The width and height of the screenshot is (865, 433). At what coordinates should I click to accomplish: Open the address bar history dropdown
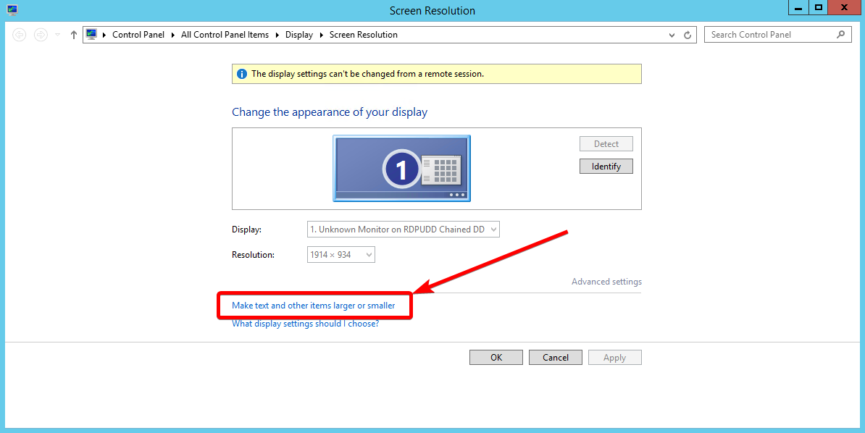click(x=672, y=35)
